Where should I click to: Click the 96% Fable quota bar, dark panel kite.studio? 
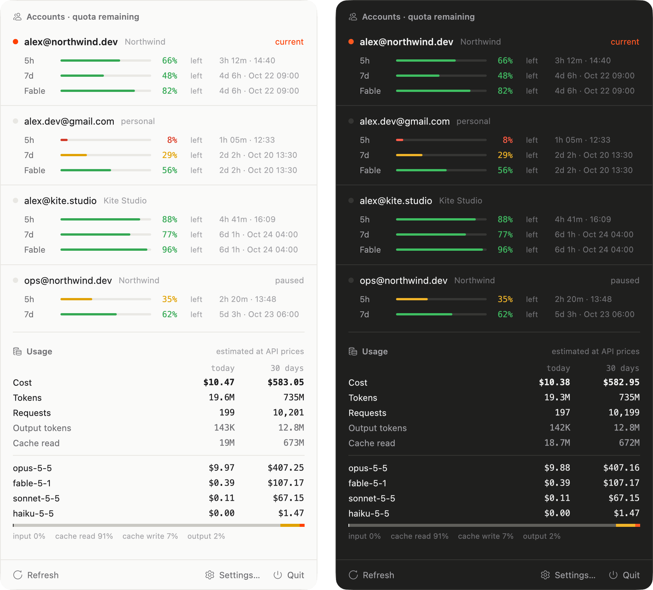(x=441, y=250)
